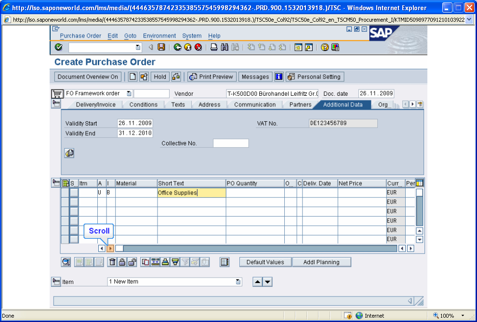
Task: Open the tab list menu icon right of Org tab
Action: (420, 104)
